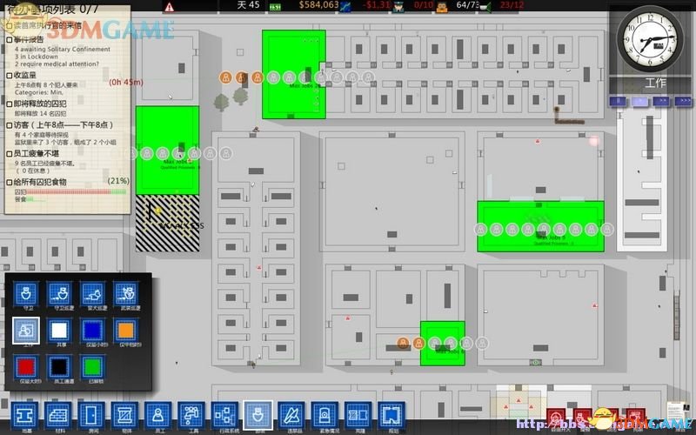
Task: Click the prisoner (囚犯) food progress bar
Action: click(x=77, y=191)
